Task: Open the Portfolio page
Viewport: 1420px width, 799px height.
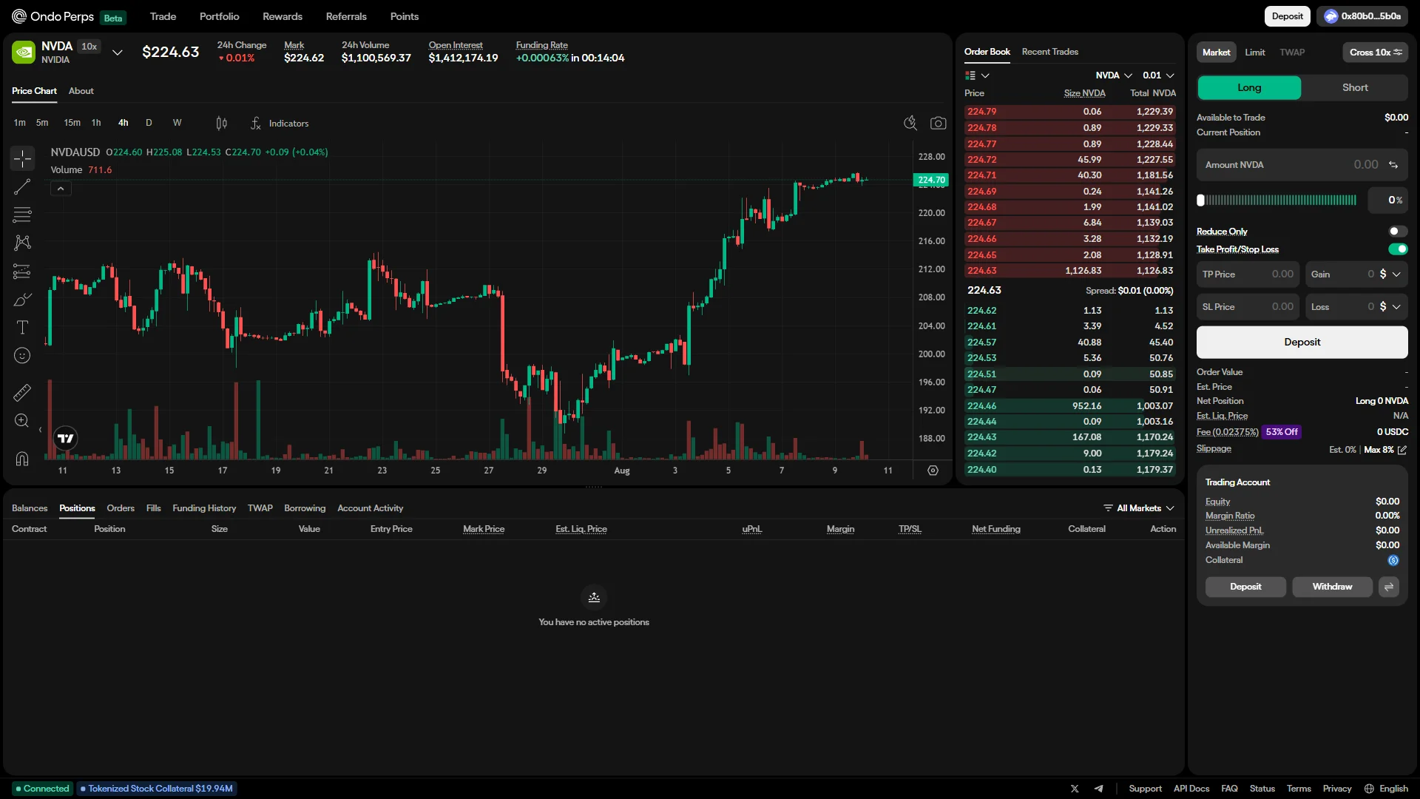Action: point(219,16)
